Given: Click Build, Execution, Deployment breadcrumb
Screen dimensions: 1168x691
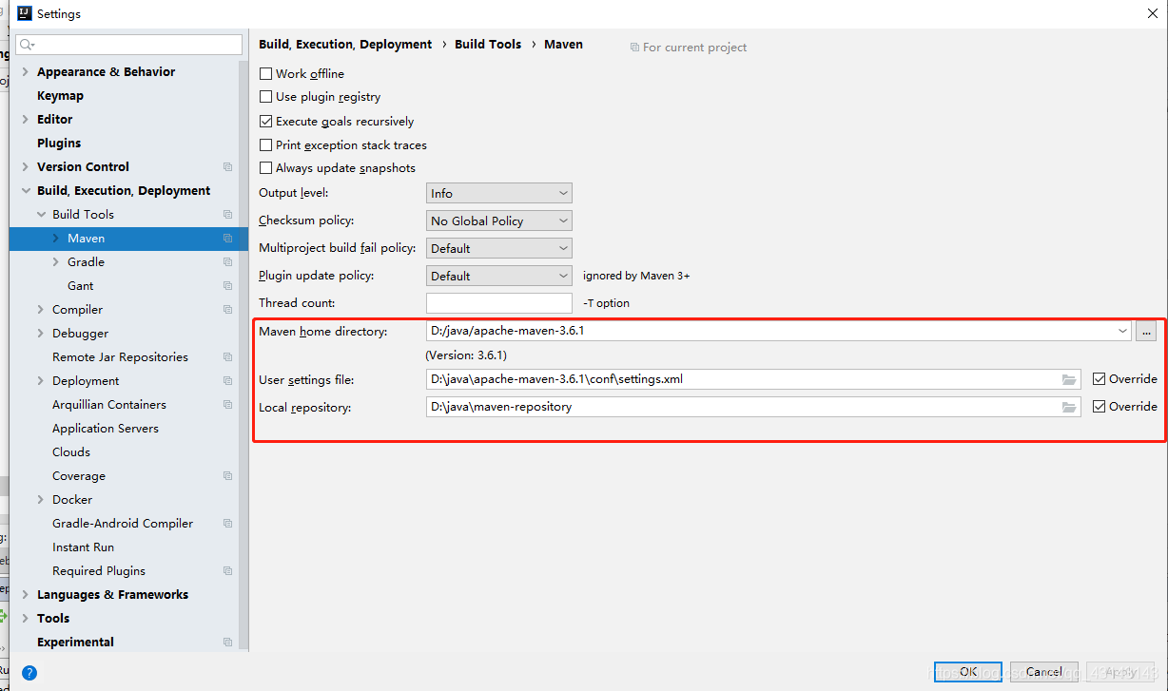Looking at the screenshot, I should [345, 45].
